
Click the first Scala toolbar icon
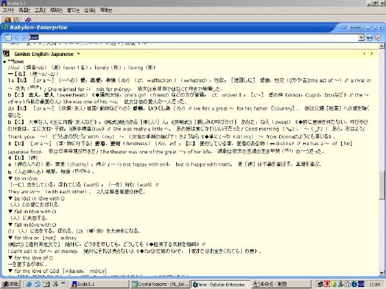8,19
